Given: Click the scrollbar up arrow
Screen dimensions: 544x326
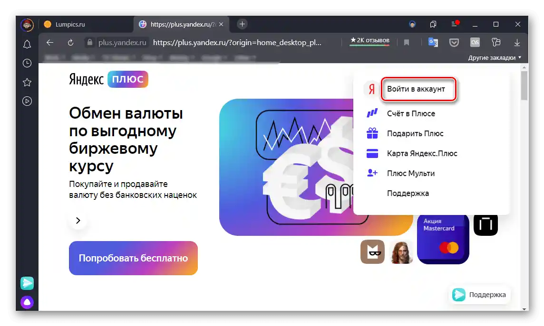Looking at the screenshot, I should [524, 67].
